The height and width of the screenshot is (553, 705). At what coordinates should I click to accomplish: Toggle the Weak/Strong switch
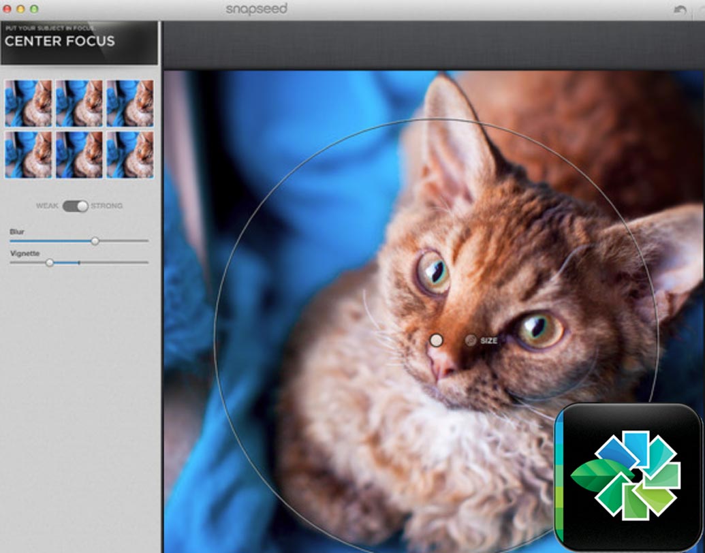pyautogui.click(x=76, y=206)
